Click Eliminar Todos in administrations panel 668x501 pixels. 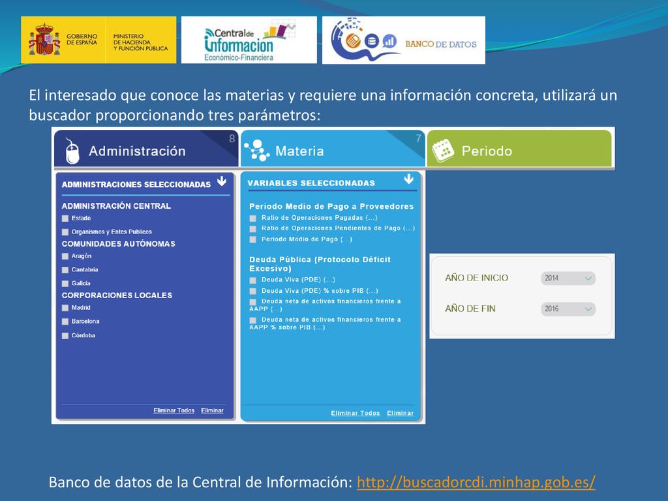(x=174, y=410)
